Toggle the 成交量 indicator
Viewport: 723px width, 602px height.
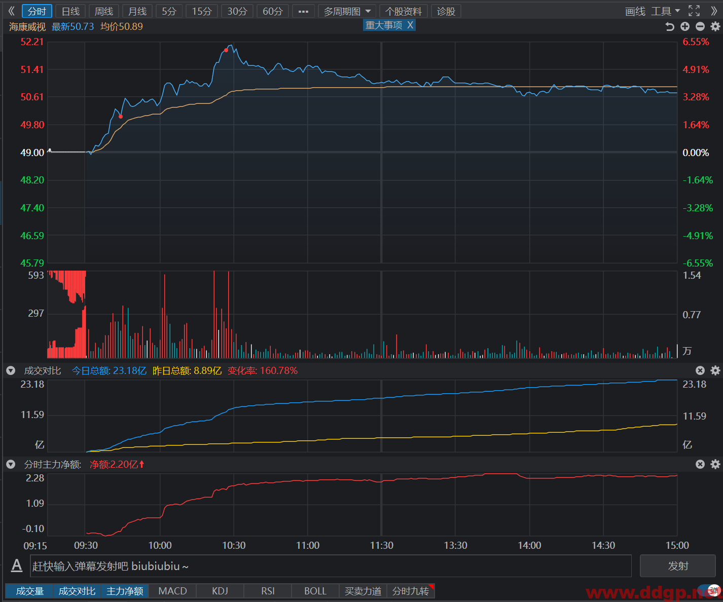click(x=29, y=591)
